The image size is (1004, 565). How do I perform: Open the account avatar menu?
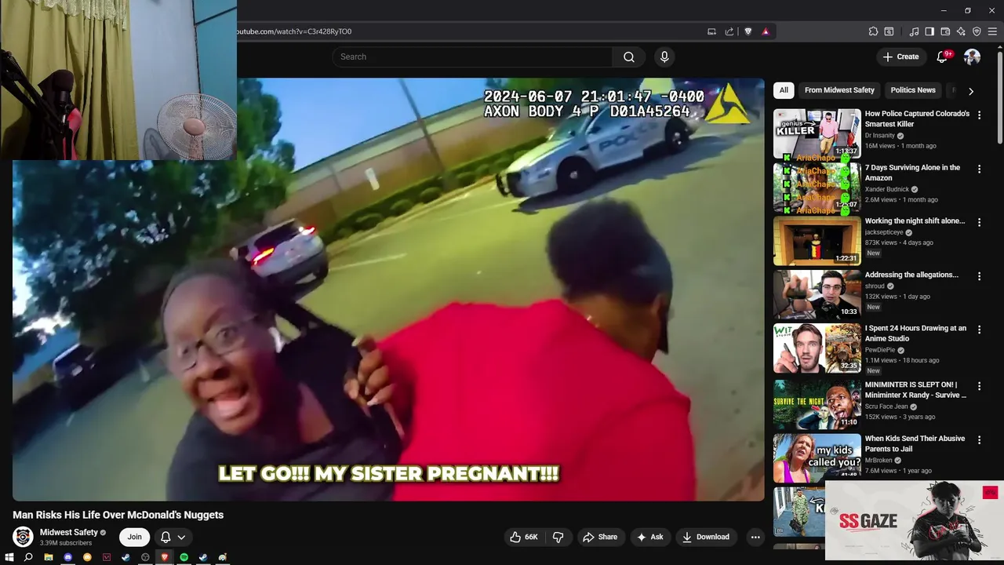972,56
